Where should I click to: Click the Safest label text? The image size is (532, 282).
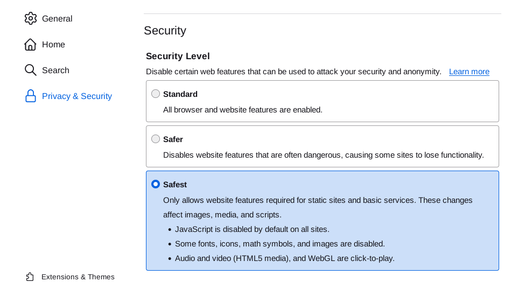coord(175,185)
